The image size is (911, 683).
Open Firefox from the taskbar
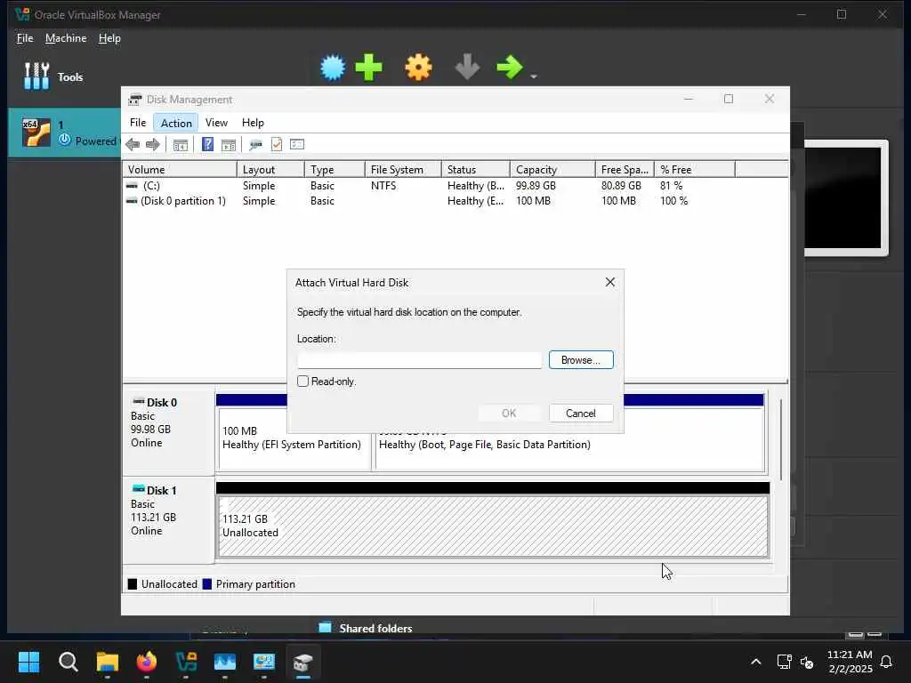pos(147,662)
